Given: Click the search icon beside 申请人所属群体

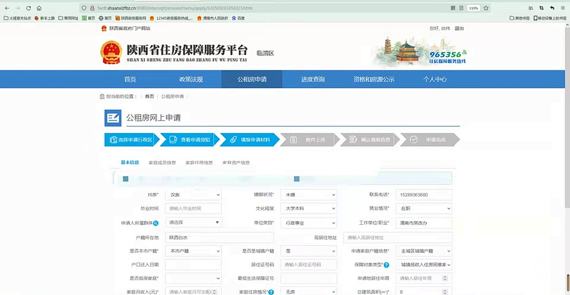Looking at the screenshot, I should click(156, 223).
